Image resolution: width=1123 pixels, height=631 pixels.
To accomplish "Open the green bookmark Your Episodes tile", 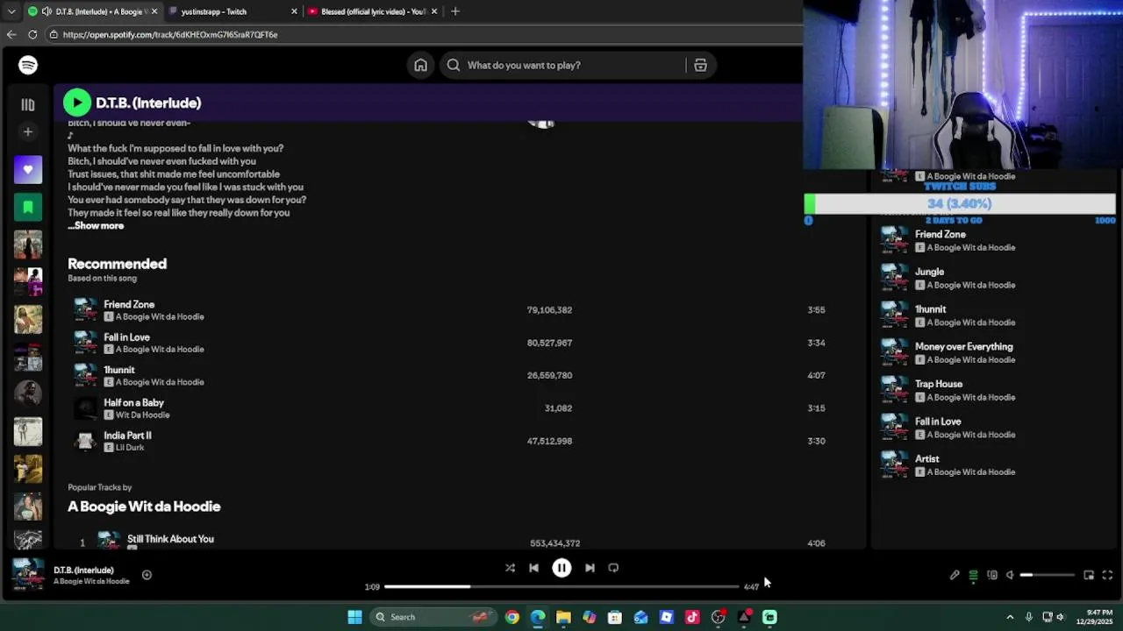I will (x=28, y=207).
